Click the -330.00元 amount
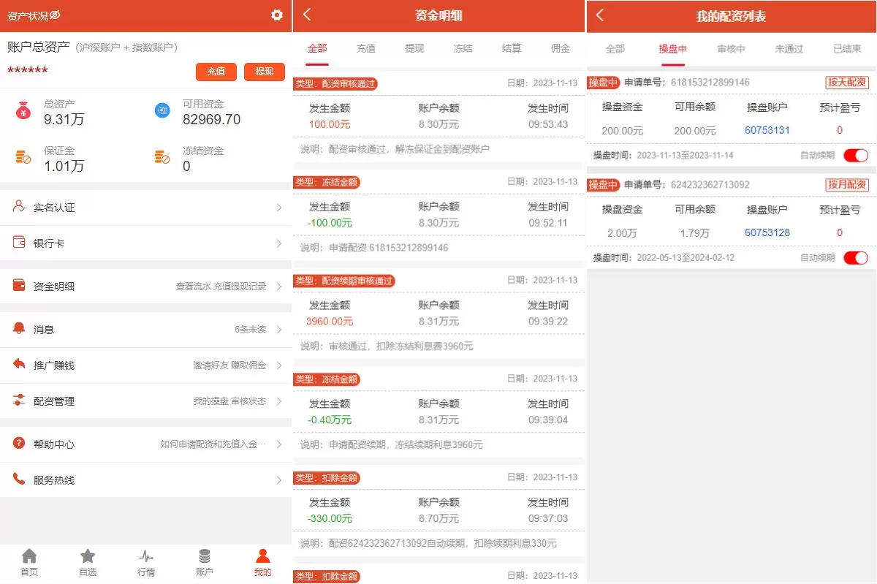 330,518
